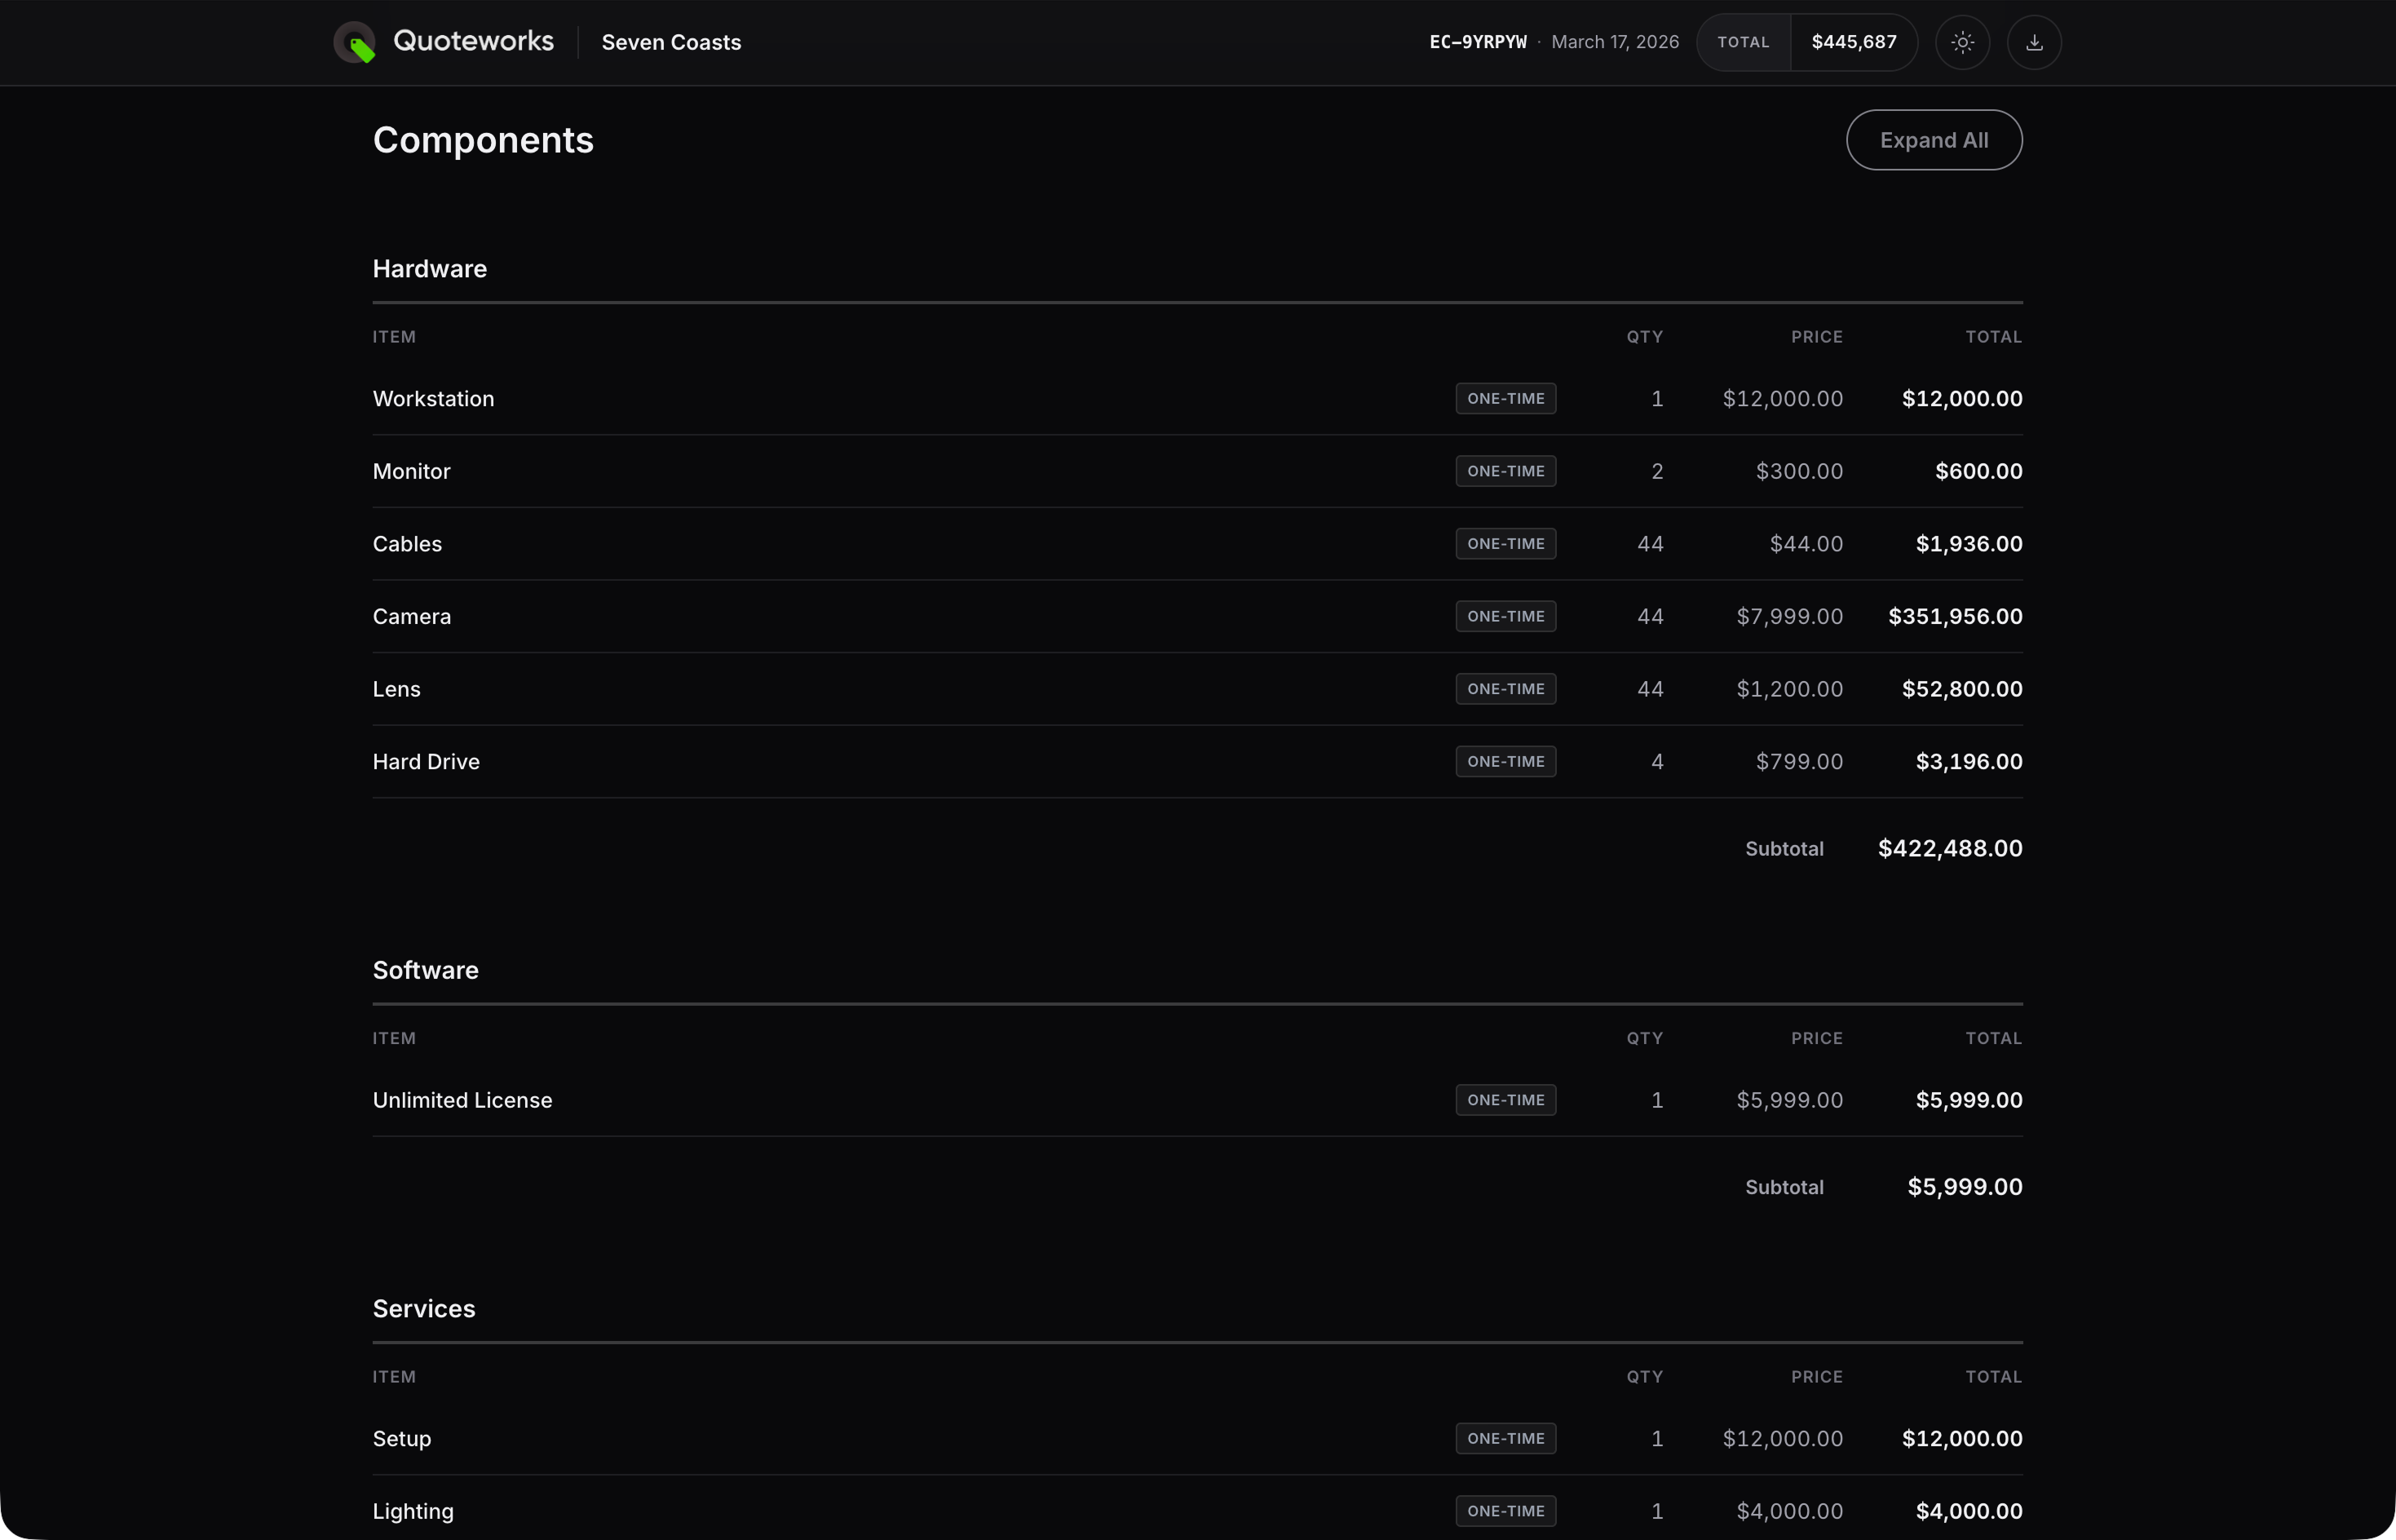Click the Hardware section heading

pyautogui.click(x=430, y=269)
